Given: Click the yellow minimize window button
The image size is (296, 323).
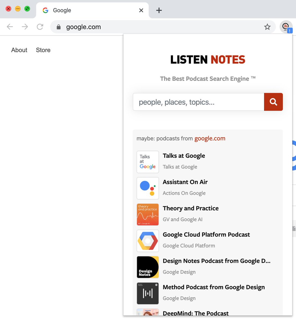Looking at the screenshot, I should pos(18,9).
